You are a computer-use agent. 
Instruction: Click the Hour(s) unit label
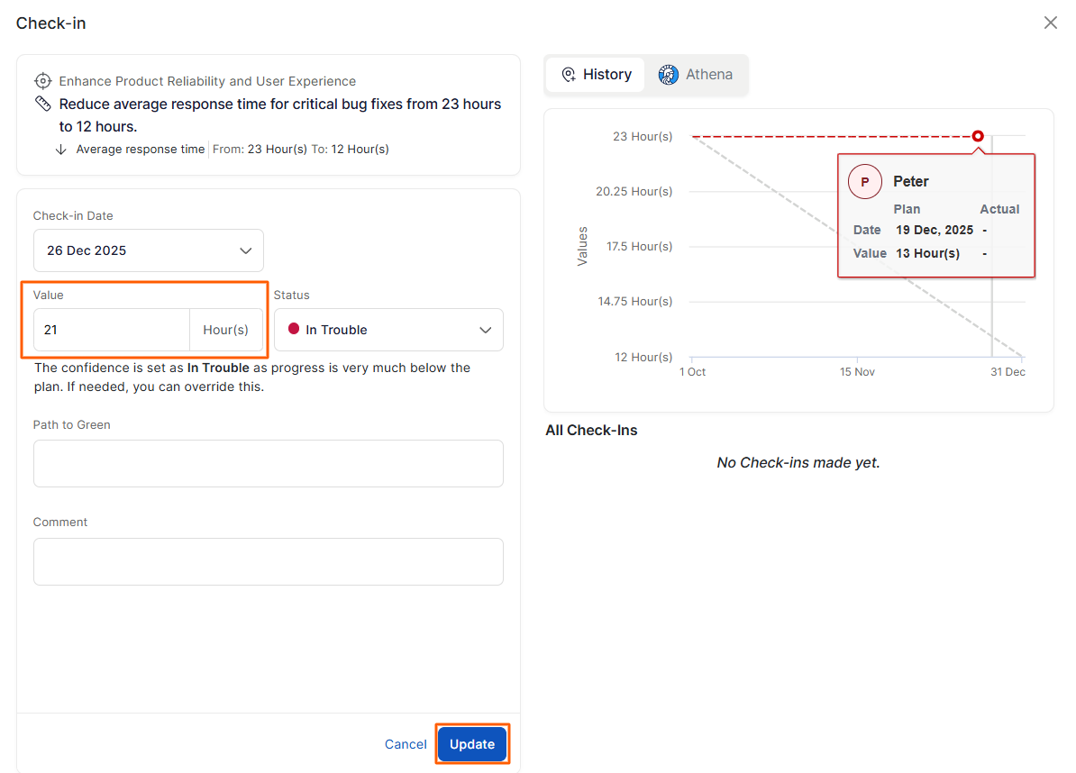(225, 330)
